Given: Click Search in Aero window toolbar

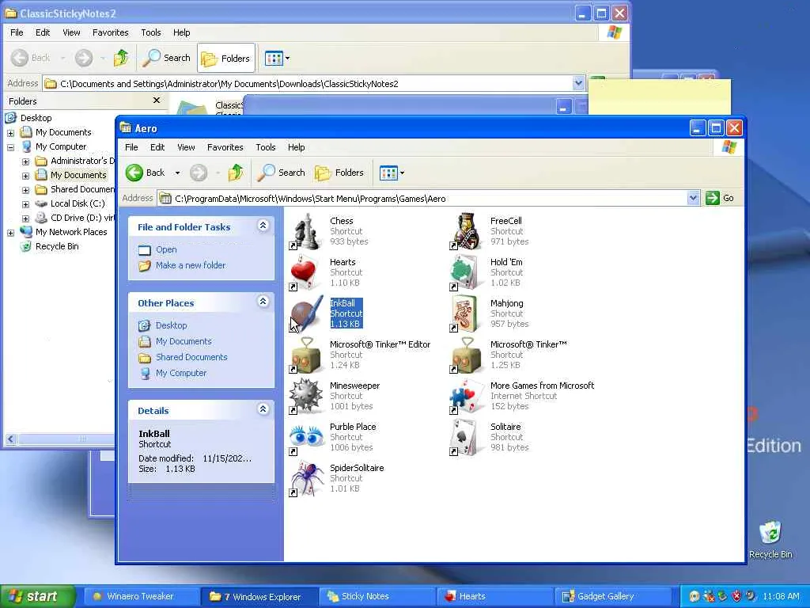Looking at the screenshot, I should (x=282, y=173).
